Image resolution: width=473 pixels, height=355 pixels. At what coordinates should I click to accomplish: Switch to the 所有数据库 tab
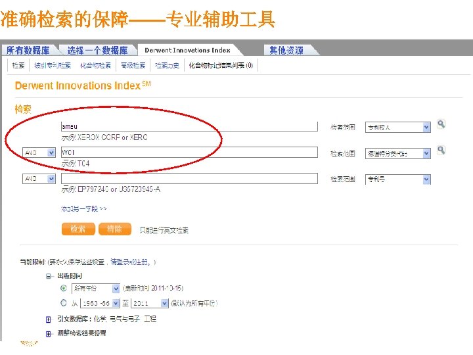(28, 51)
